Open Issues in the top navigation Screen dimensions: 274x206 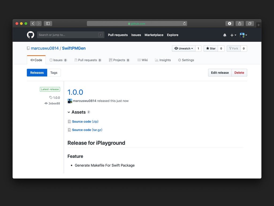(136, 35)
